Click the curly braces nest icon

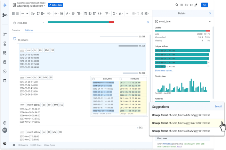[x=100, y=14]
